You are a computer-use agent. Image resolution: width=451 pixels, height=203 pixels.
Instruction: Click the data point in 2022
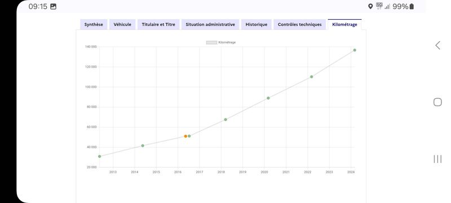point(312,77)
